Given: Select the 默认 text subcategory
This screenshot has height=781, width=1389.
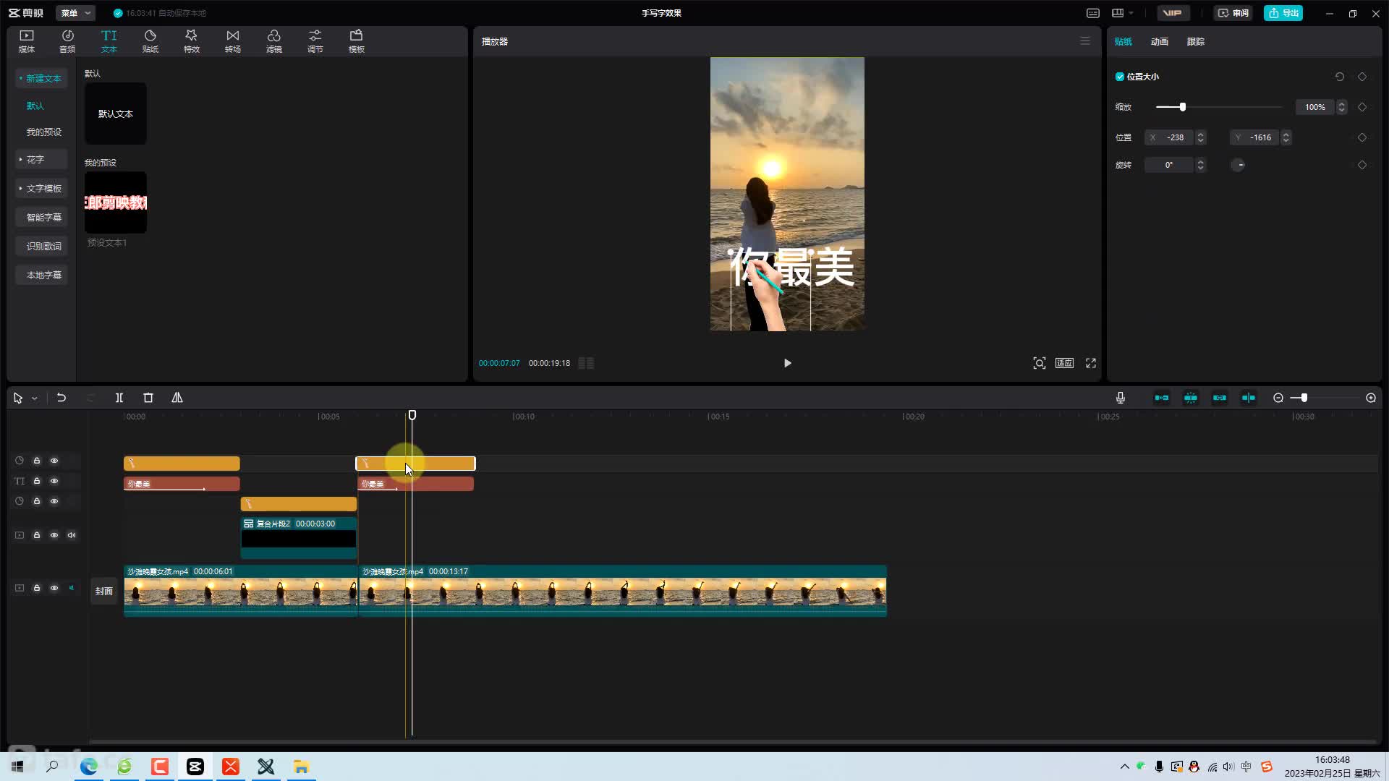Looking at the screenshot, I should pos(35,106).
